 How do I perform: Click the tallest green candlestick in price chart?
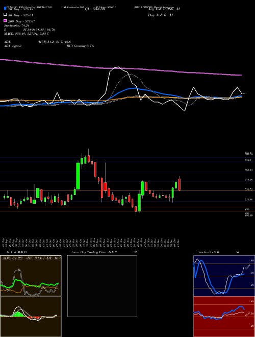click(x=78, y=176)
